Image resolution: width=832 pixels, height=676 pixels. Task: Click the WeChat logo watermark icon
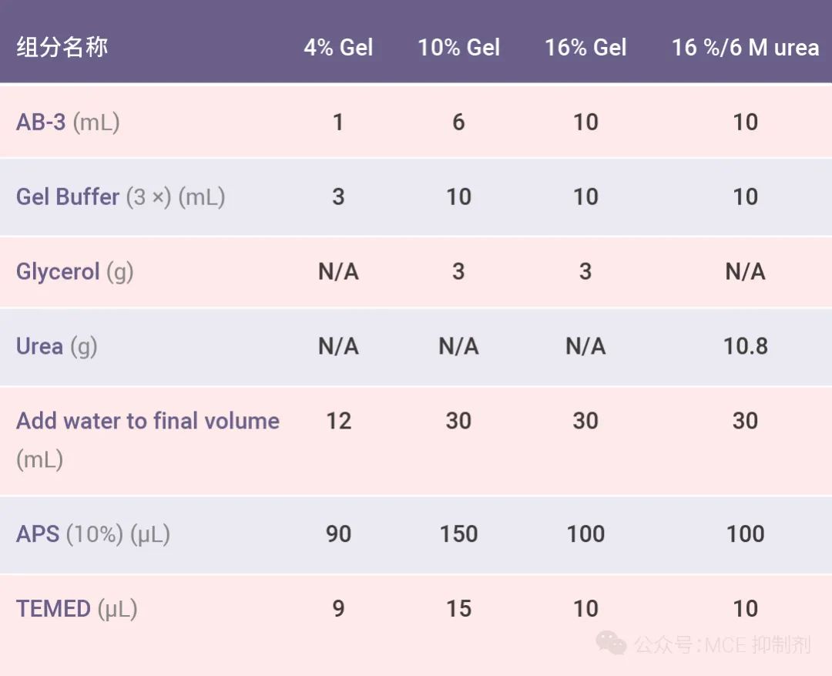click(x=612, y=642)
